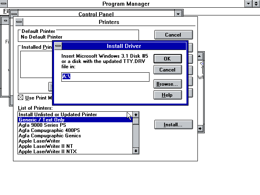Select Install Unlisted or Updated Printer
Viewport: 260px width, 195px height.
coord(58,115)
